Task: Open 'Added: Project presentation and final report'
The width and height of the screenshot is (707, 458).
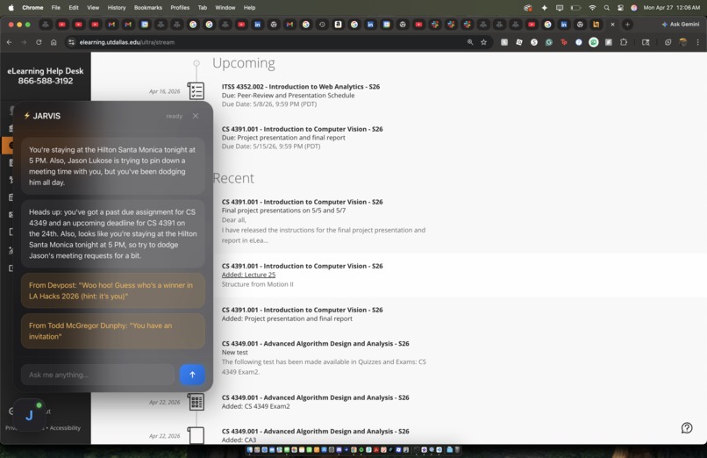Action: [287, 318]
